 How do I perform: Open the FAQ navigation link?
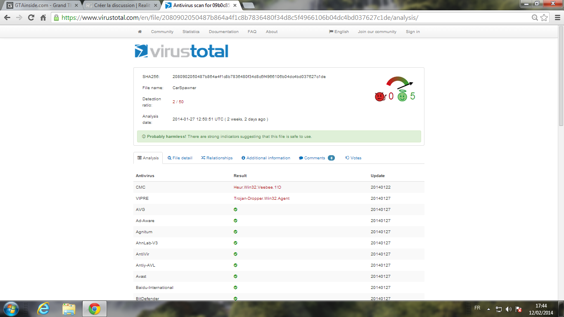point(252,32)
